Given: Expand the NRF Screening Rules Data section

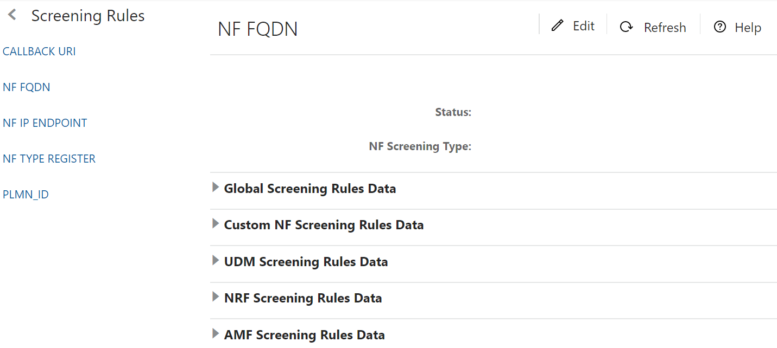Looking at the screenshot, I should point(216,297).
